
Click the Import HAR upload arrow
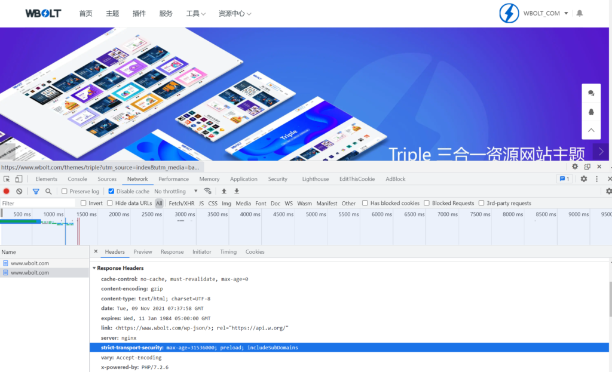coord(224,191)
